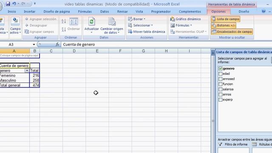Open the Fórmulas ribbon tab
This screenshot has height=153, width=272.
pos(85,11)
